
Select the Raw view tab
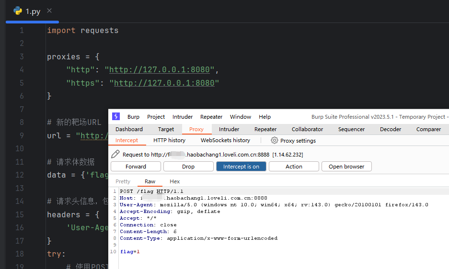150,181
